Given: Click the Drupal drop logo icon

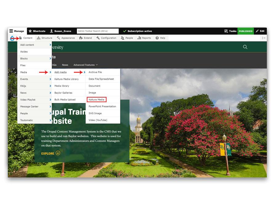Looking at the screenshot, I should point(12,38).
